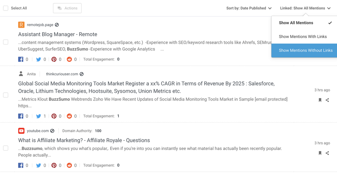Select checkbox for the Affiliate Marketing mention
Image resolution: width=337 pixels, height=173 pixels.
point(6,148)
